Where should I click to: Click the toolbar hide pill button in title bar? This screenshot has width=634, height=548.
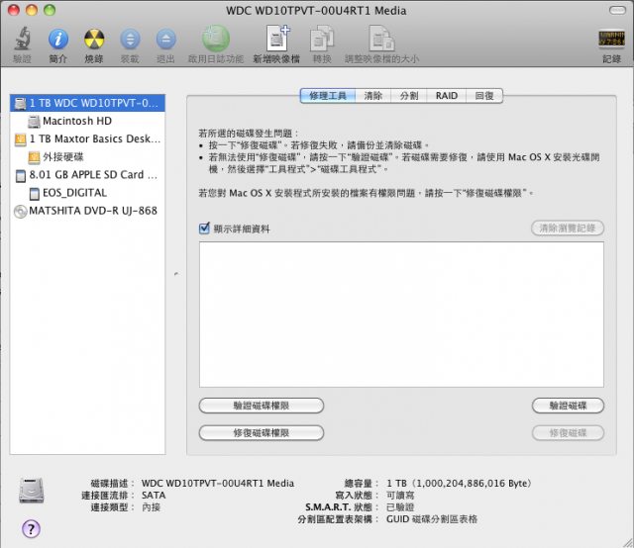click(x=617, y=11)
